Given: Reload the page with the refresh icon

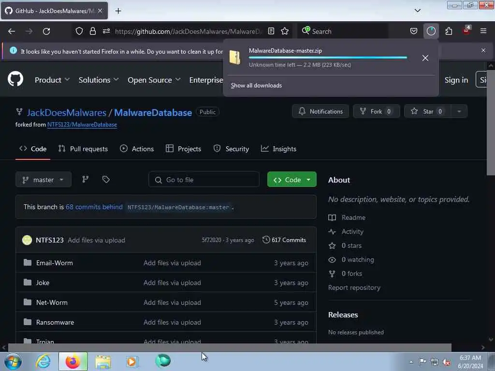Looking at the screenshot, I should (x=46, y=31).
